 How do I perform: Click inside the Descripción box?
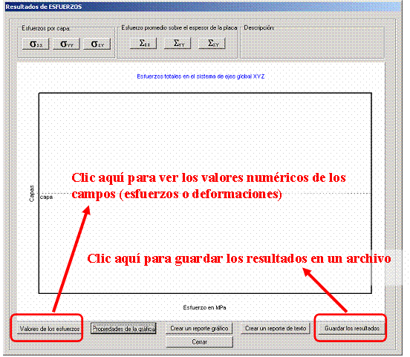pos(312,43)
